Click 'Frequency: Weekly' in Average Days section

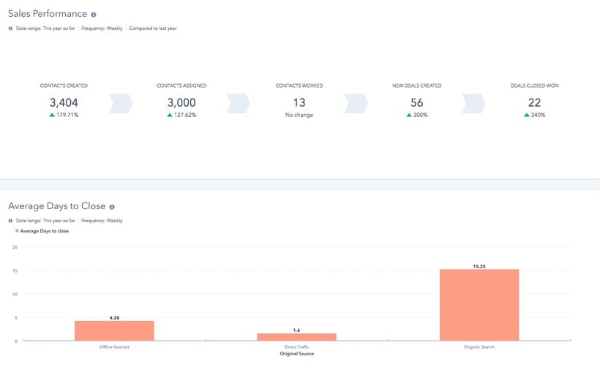coord(102,221)
